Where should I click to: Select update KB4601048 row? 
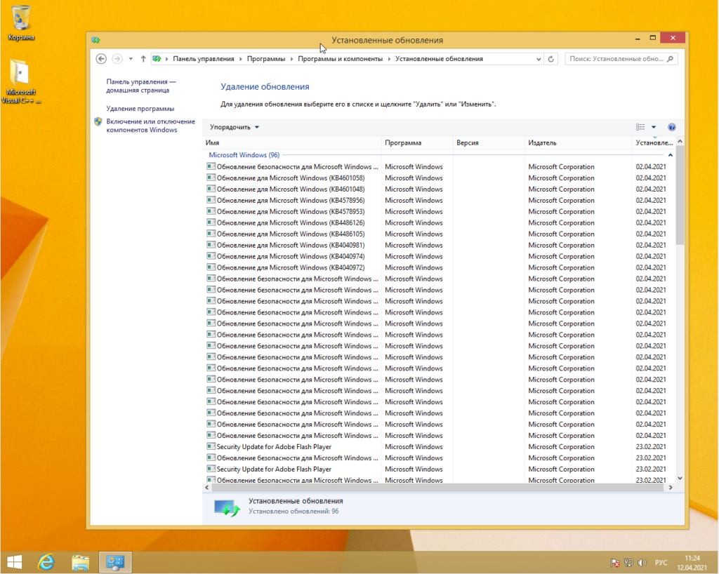438,189
